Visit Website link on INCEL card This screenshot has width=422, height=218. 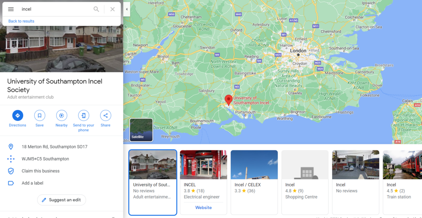coord(203,207)
